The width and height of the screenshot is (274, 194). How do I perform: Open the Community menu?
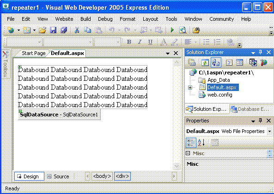(222, 19)
